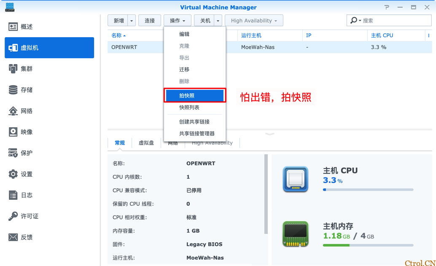Open the 概述 overview sidebar icon
Viewport: 436px width, 266px height.
click(x=13, y=27)
